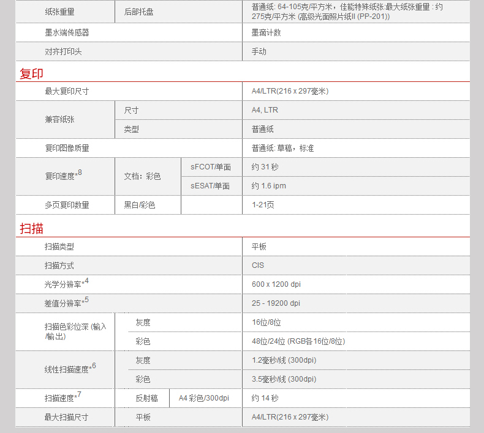Image resolution: width=484 pixels, height=433 pixels.
Task: Select the 后部托盘 cell
Action: coord(139,12)
